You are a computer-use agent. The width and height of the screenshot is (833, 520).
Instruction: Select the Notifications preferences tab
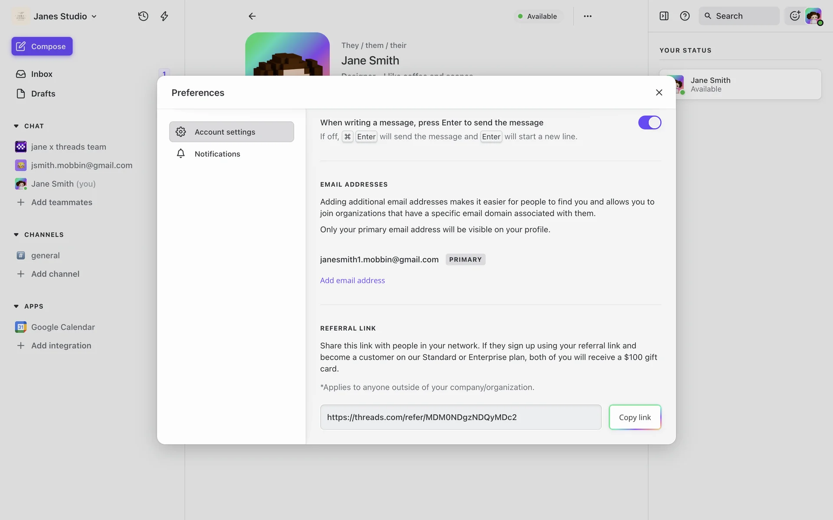(x=217, y=154)
